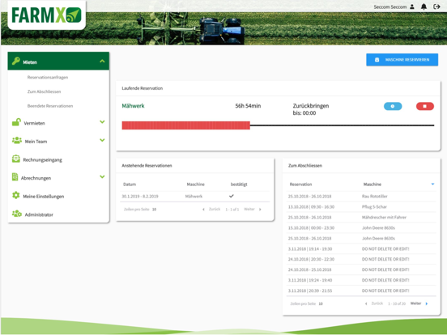Select the Pflug 5-Schar row

[361, 207]
